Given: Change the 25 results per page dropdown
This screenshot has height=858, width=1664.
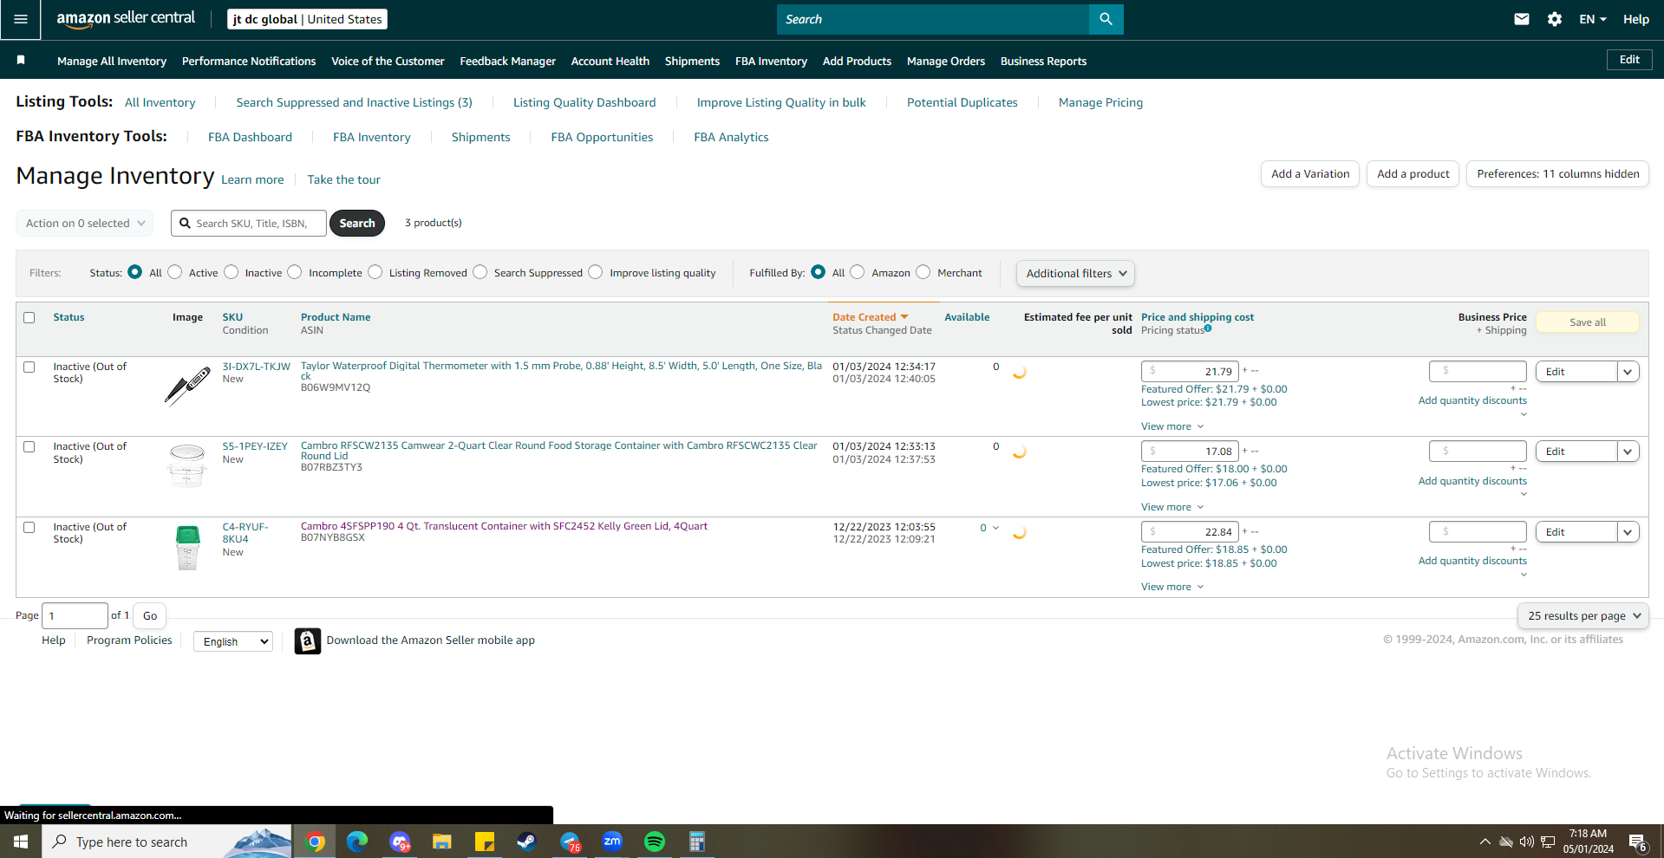Looking at the screenshot, I should tap(1583, 615).
